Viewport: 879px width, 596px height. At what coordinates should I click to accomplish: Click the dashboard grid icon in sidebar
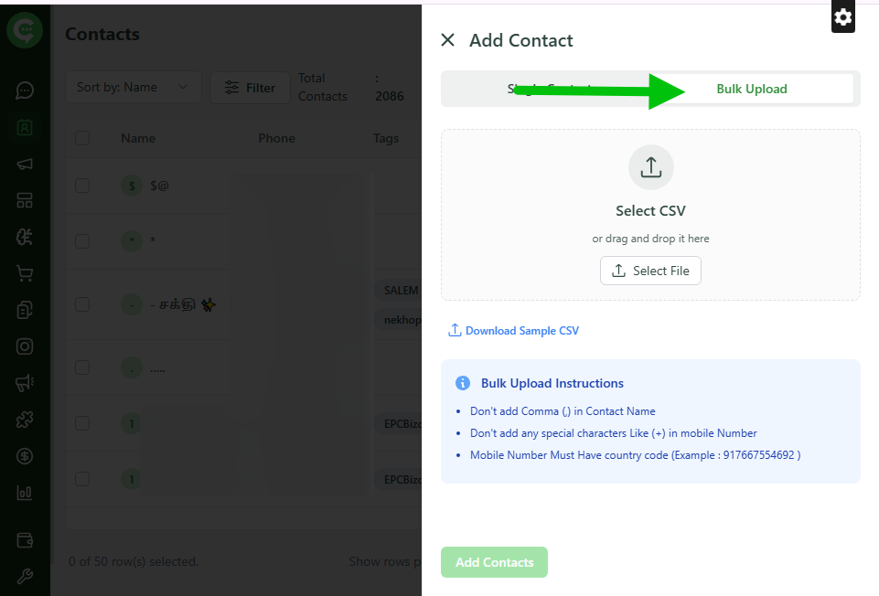(25, 199)
